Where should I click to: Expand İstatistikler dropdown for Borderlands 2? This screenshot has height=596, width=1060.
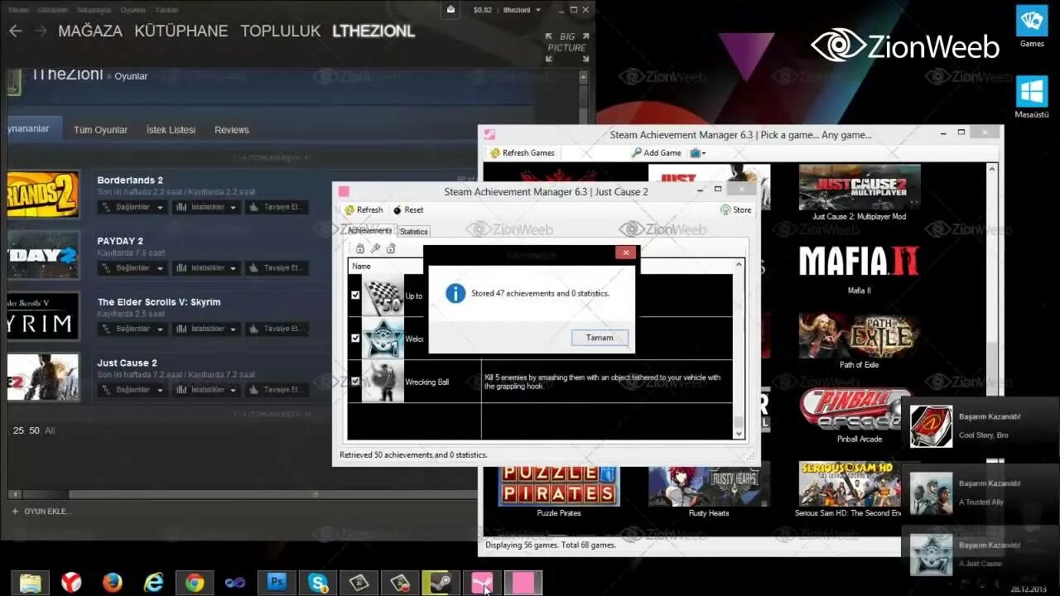[x=206, y=207]
